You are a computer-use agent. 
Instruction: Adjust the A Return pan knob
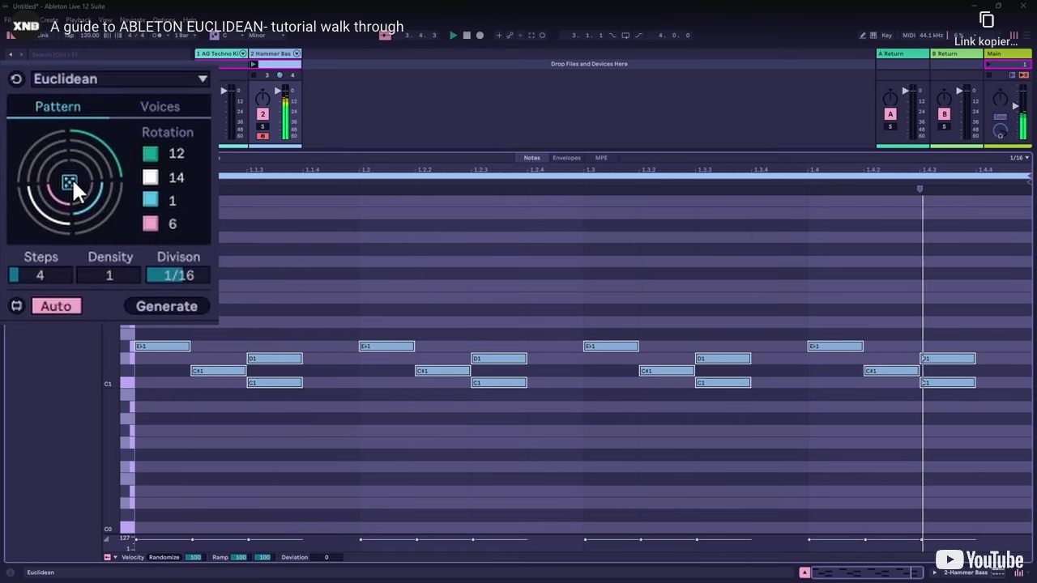pos(890,99)
